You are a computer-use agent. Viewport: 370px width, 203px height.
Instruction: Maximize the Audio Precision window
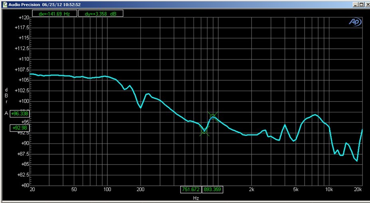click(x=360, y=4)
